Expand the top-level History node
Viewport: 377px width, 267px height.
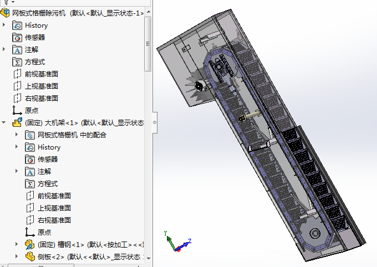click(4, 25)
